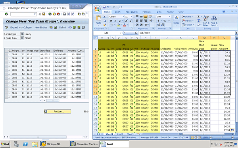The height and width of the screenshot is (148, 238).
Task: Click SAP New Entries button
Action: tap(41, 28)
